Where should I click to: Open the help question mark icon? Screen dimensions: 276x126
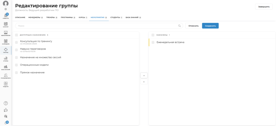click(x=6, y=103)
